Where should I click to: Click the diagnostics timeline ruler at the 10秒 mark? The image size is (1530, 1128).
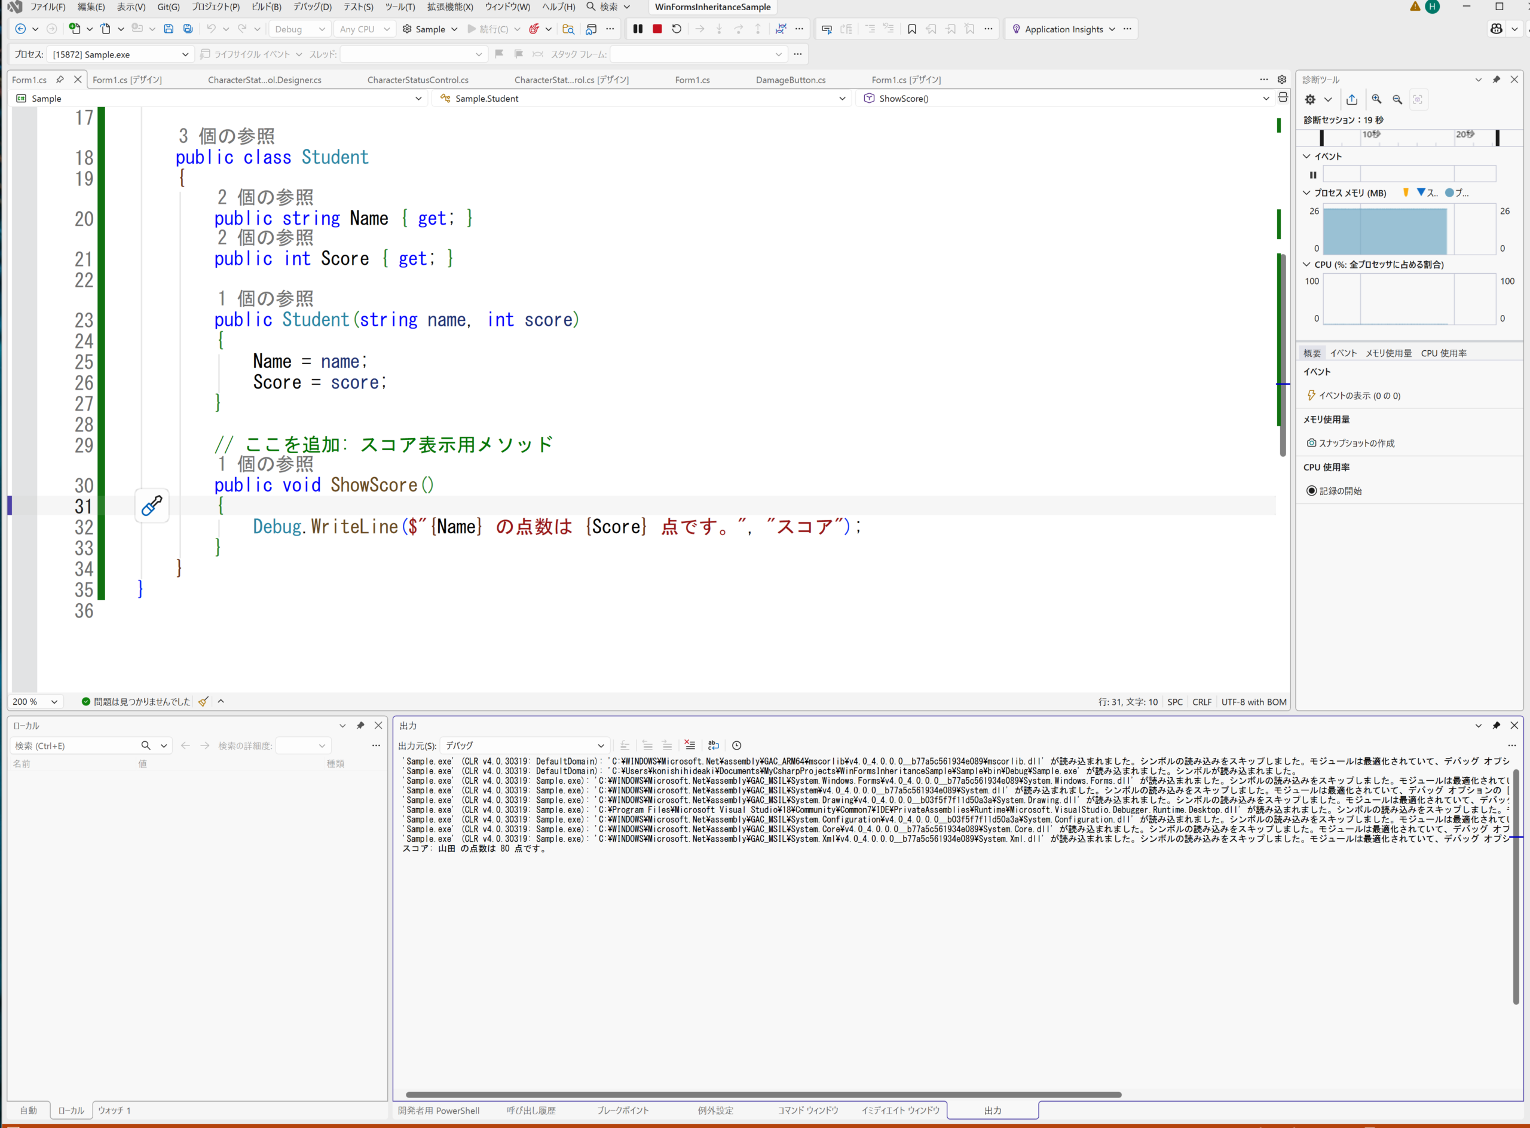1371,135
